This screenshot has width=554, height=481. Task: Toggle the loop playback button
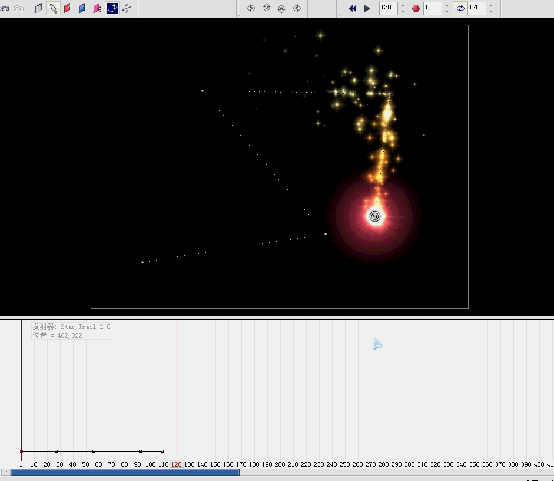[460, 8]
